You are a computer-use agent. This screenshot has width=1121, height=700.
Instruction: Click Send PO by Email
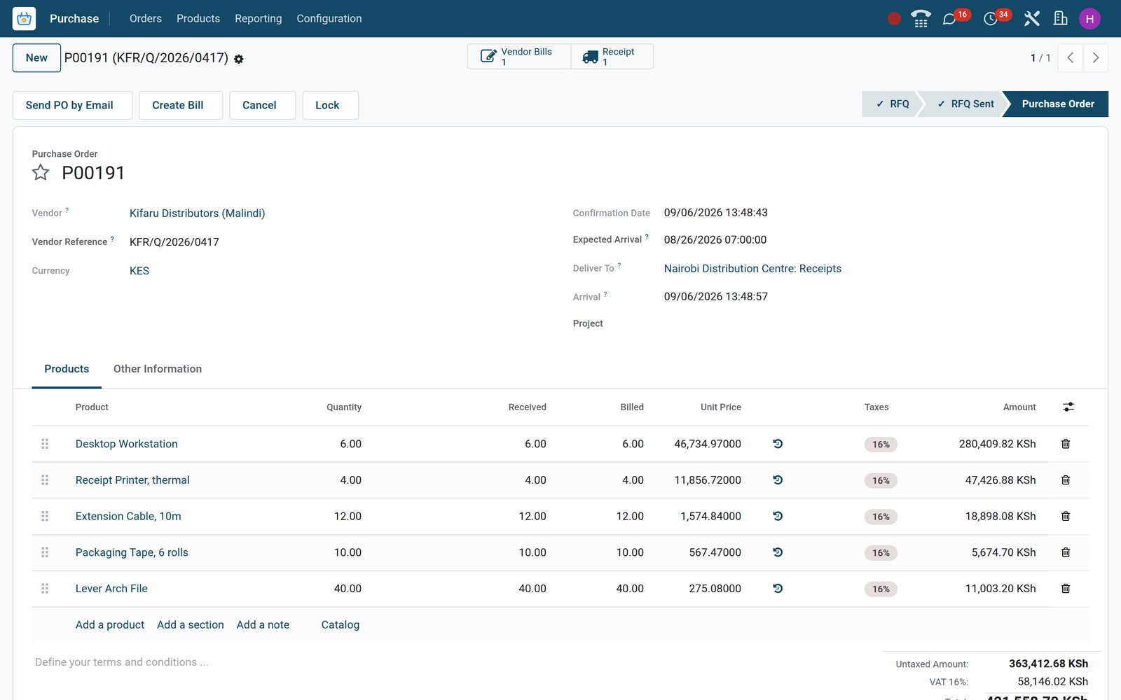(72, 105)
